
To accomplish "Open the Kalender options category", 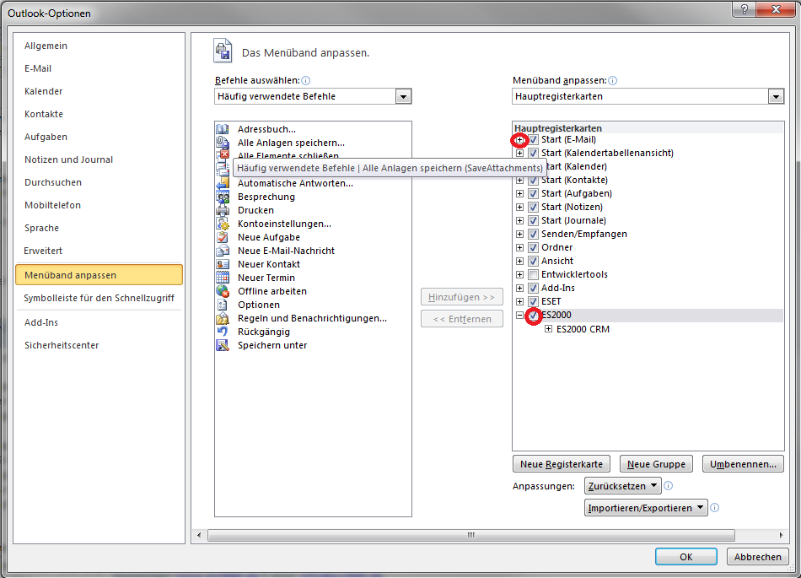I will tap(44, 91).
